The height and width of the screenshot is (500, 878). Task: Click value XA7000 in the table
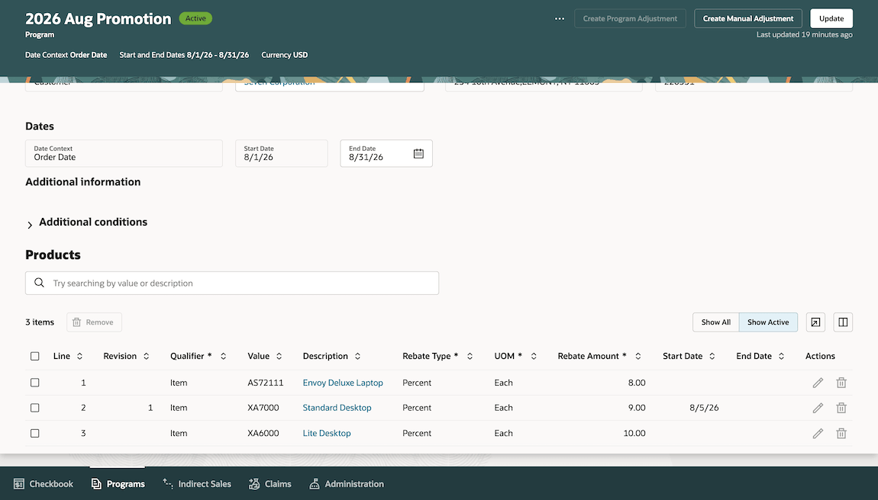tap(263, 408)
